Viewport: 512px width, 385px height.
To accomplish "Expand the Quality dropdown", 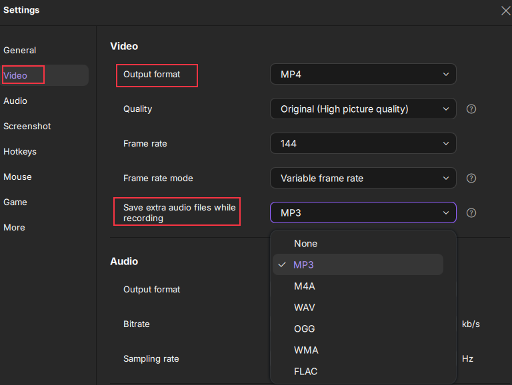I will point(363,109).
